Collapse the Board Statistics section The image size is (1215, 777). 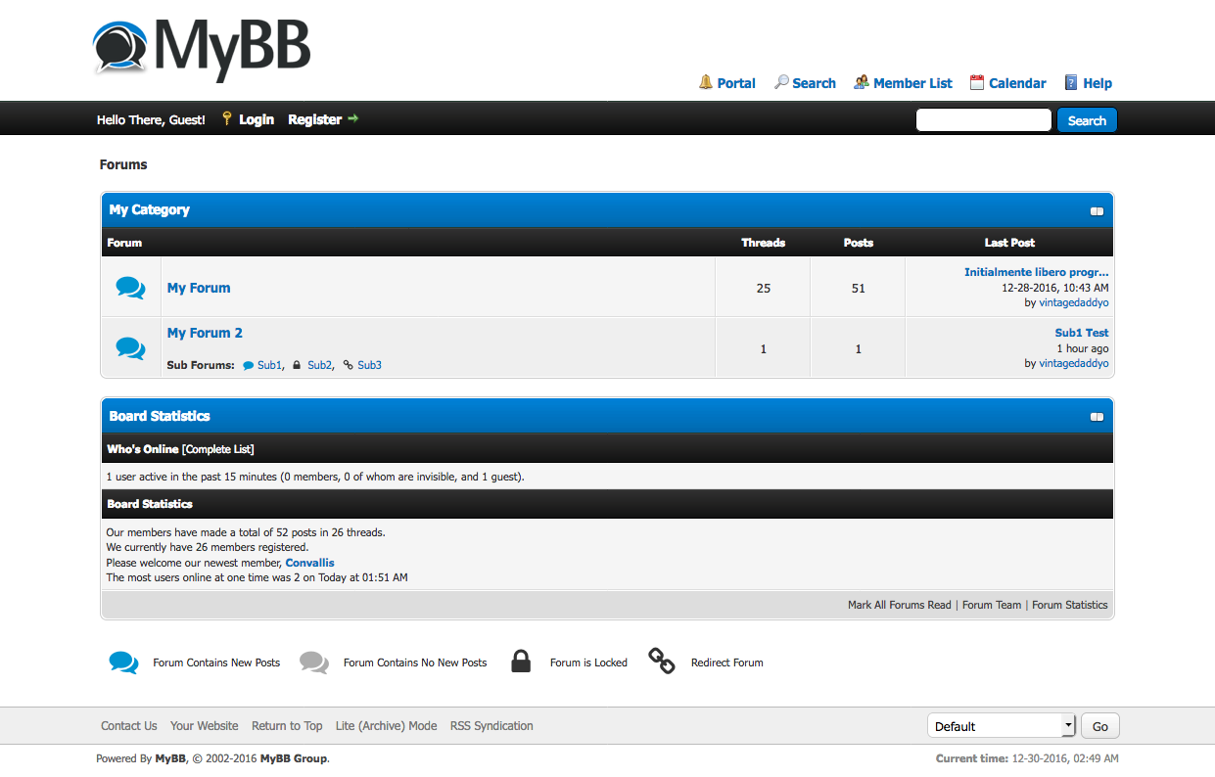coord(1097,417)
